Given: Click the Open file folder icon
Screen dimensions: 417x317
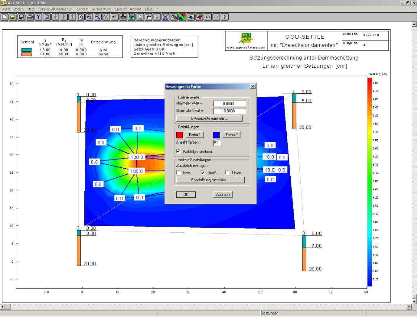Looking at the screenshot, I should click(13, 17).
